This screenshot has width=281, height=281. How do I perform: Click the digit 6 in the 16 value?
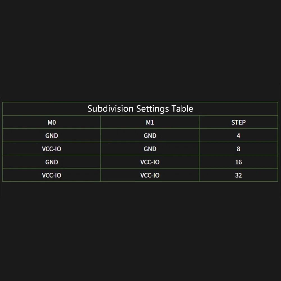240,162
